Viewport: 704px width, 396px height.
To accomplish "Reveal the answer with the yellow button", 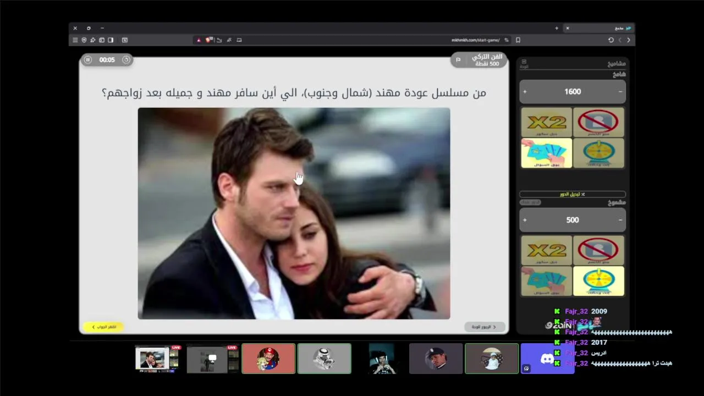I will pyautogui.click(x=103, y=327).
